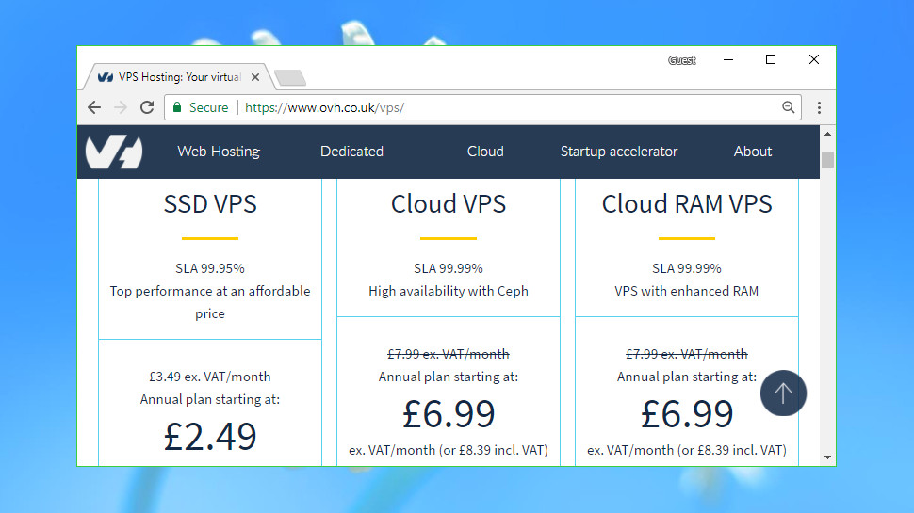Click the green padlock Secure icon

click(177, 107)
